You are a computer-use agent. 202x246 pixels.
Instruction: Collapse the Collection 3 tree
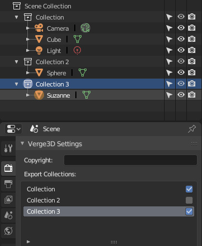[x=17, y=84]
